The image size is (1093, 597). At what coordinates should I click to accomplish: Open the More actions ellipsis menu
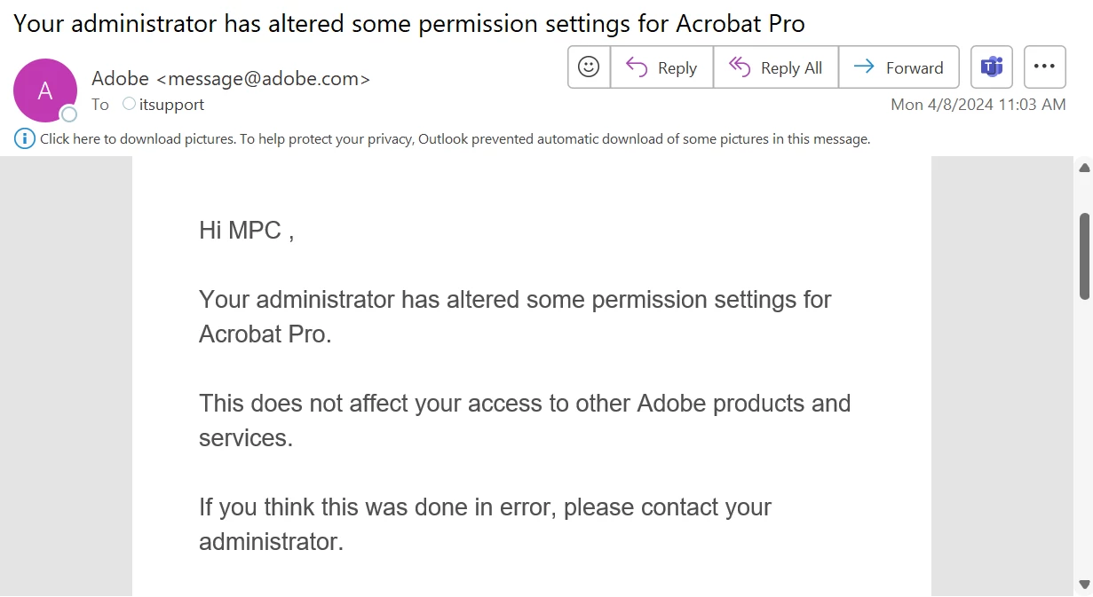click(1044, 67)
